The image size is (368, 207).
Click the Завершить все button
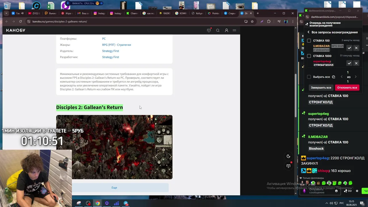pos(321,87)
